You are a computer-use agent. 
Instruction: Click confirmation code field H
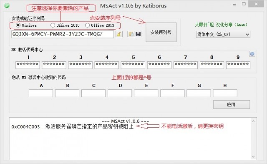click(x=225, y=93)
